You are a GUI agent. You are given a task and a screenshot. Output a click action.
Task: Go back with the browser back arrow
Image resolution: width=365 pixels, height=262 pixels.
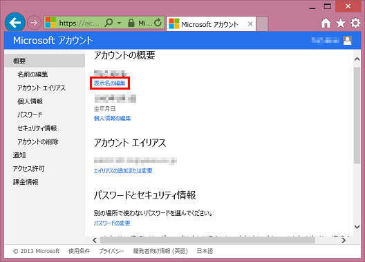[x=15, y=23]
